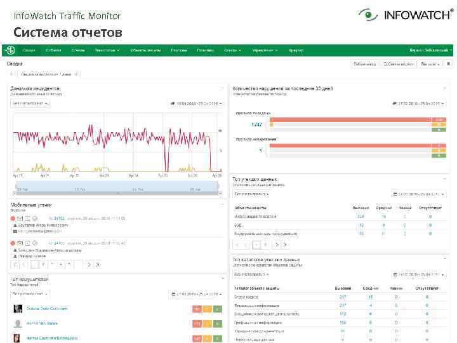Click device icon of second mobile leak event
Screen dimensions: 457x343
[27, 243]
